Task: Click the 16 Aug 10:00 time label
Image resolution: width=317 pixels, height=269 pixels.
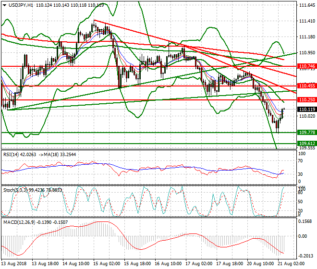Action: pyautogui.click(x=168, y=264)
